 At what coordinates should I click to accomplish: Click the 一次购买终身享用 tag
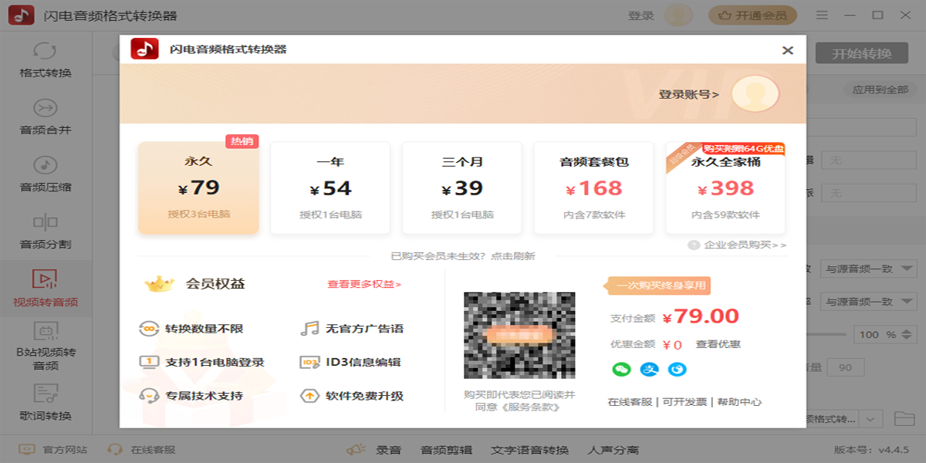point(659,286)
